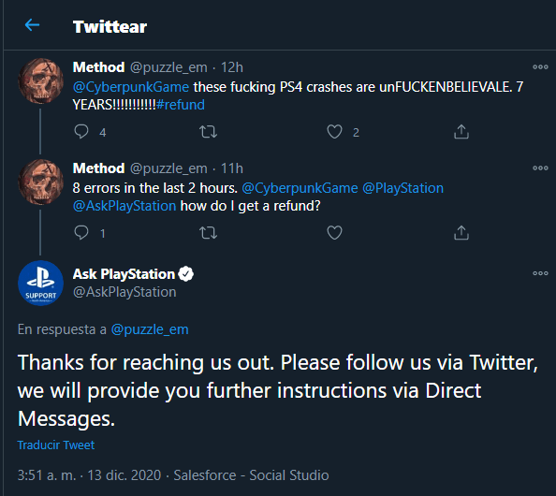The image size is (556, 496).
Task: Open @CyberpunkGame mention in first tweet
Action: (131, 87)
